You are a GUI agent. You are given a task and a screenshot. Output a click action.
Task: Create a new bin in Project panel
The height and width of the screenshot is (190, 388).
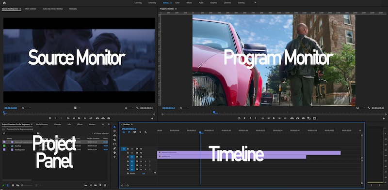tap(95, 185)
